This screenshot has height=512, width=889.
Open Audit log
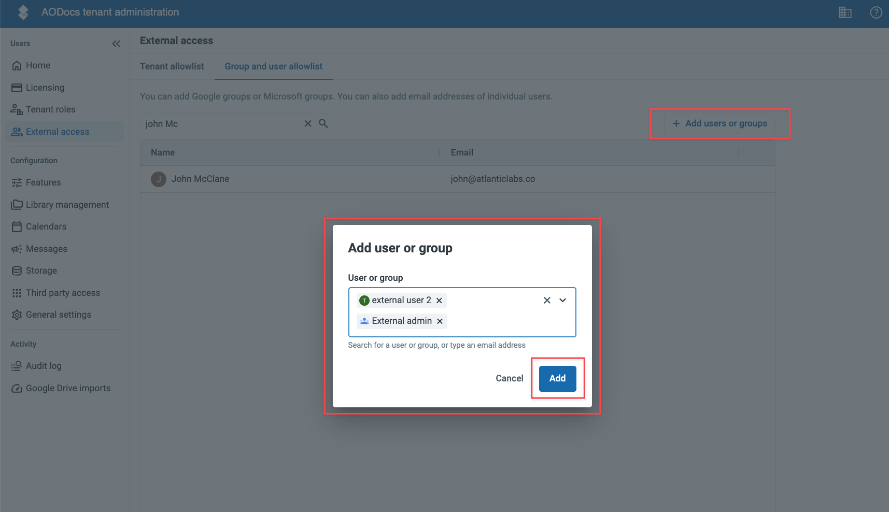64,366
